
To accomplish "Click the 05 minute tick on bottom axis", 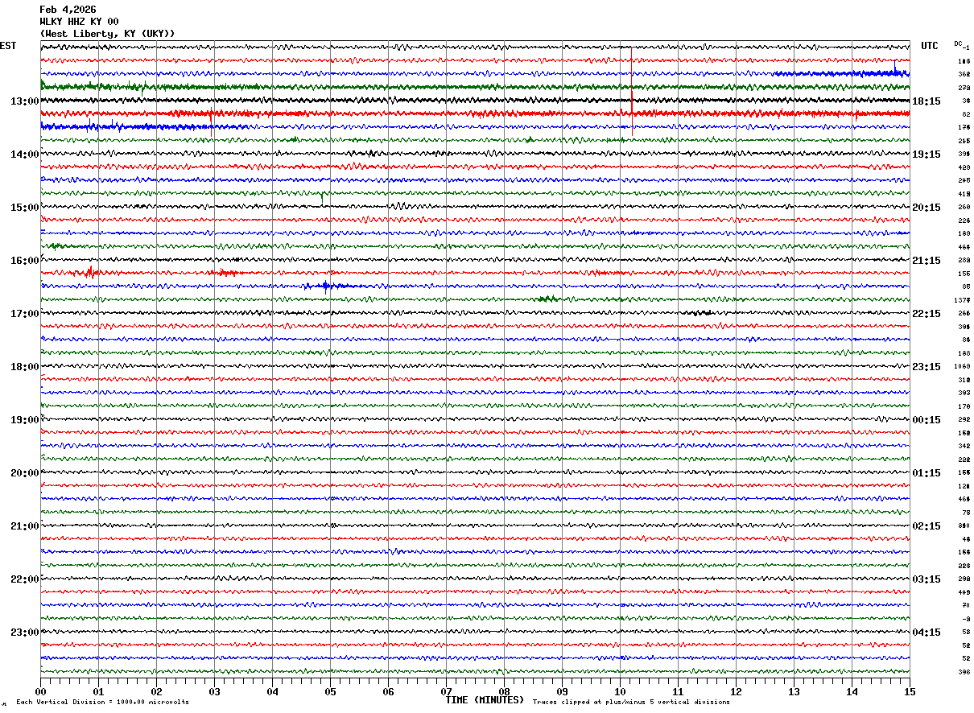I will [x=330, y=692].
